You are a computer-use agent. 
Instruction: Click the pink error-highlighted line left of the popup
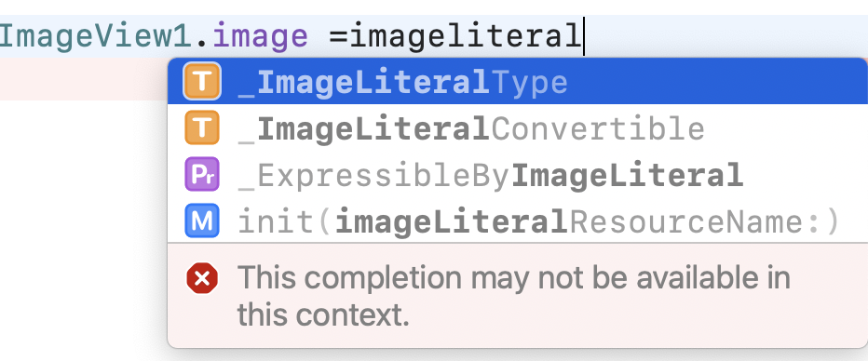click(84, 80)
